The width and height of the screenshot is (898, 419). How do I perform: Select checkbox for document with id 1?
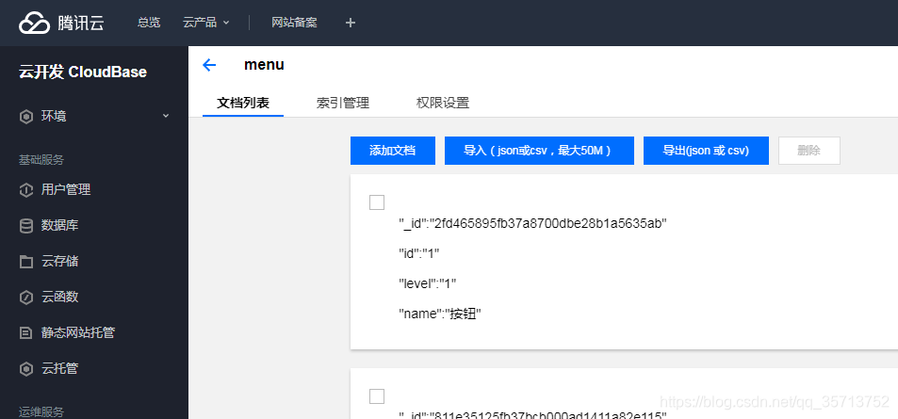377,202
